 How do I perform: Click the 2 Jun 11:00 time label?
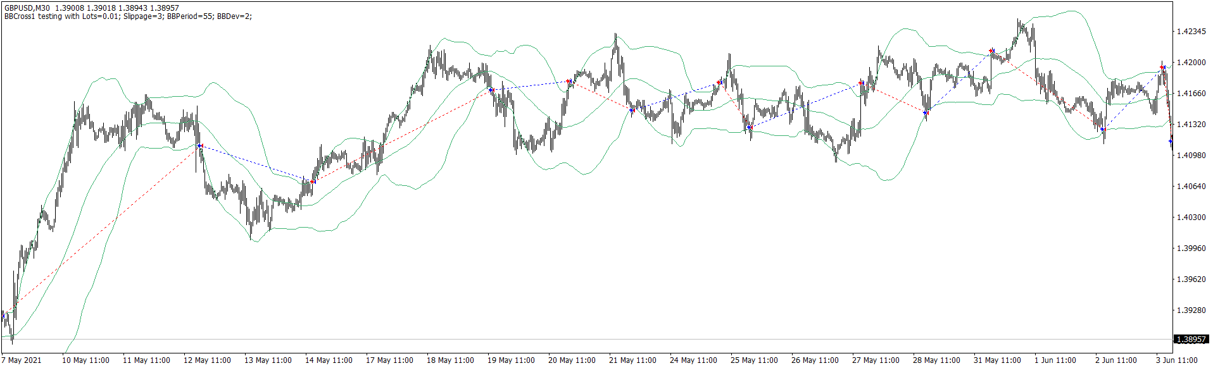[x=1116, y=360]
